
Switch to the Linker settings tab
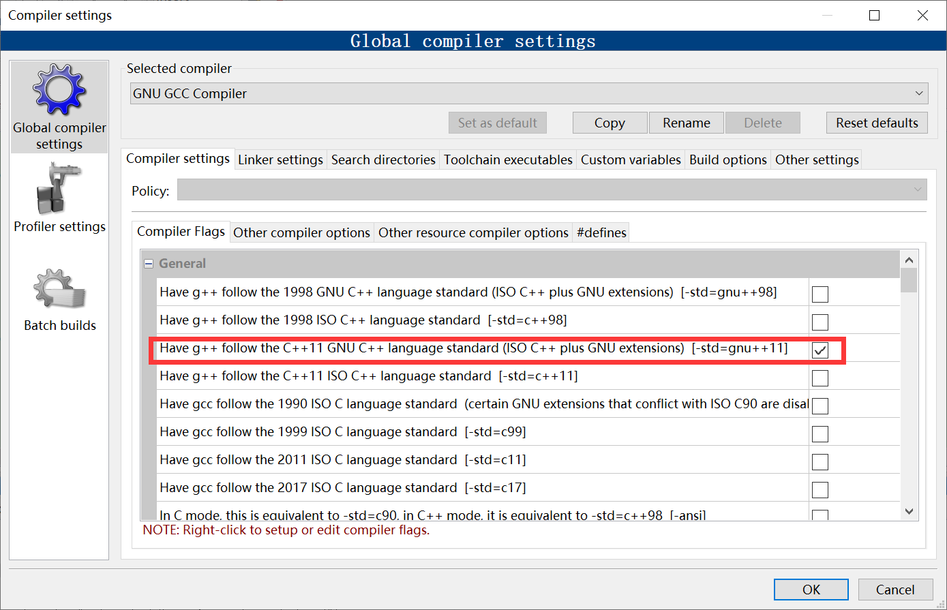(x=280, y=159)
